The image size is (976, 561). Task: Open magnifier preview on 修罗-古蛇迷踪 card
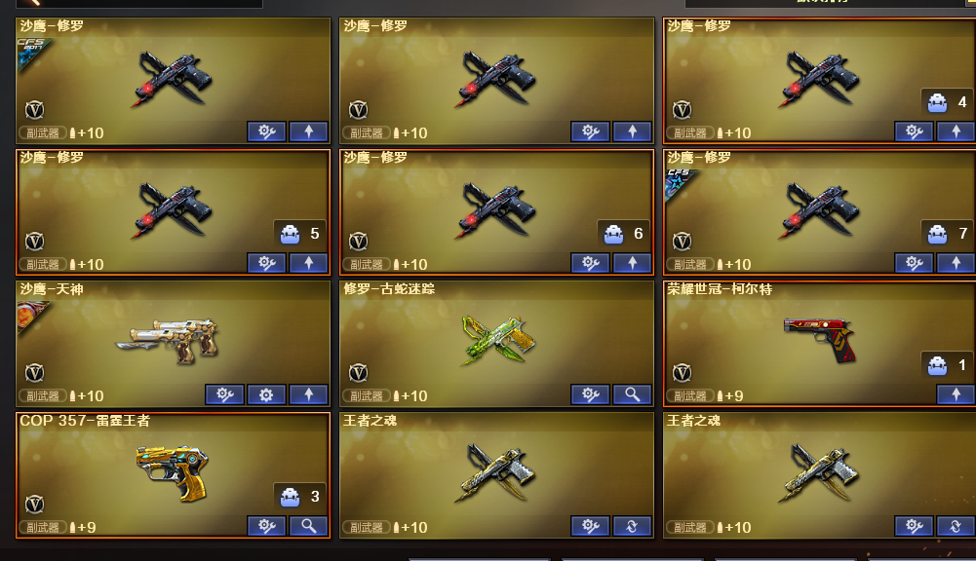click(x=632, y=394)
